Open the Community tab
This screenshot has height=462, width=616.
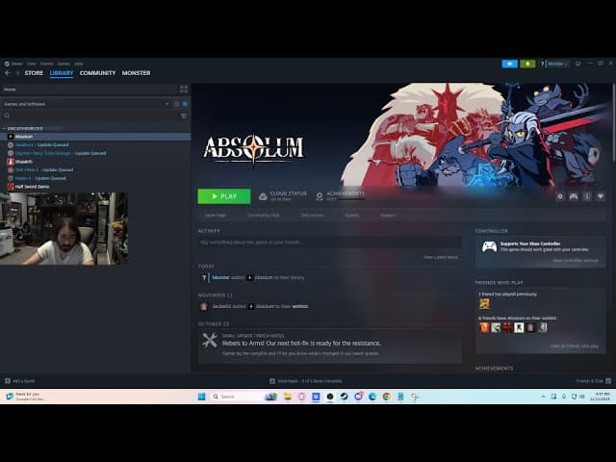[x=97, y=73]
